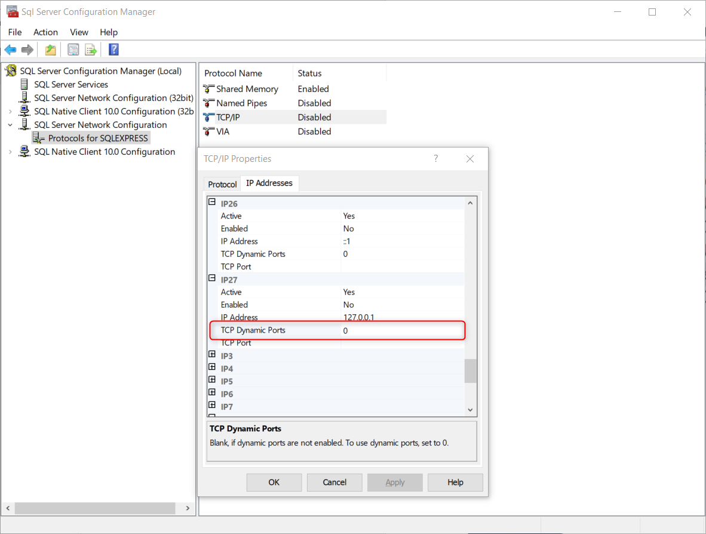Open the View menu
Image resolution: width=706 pixels, height=534 pixels.
79,32
